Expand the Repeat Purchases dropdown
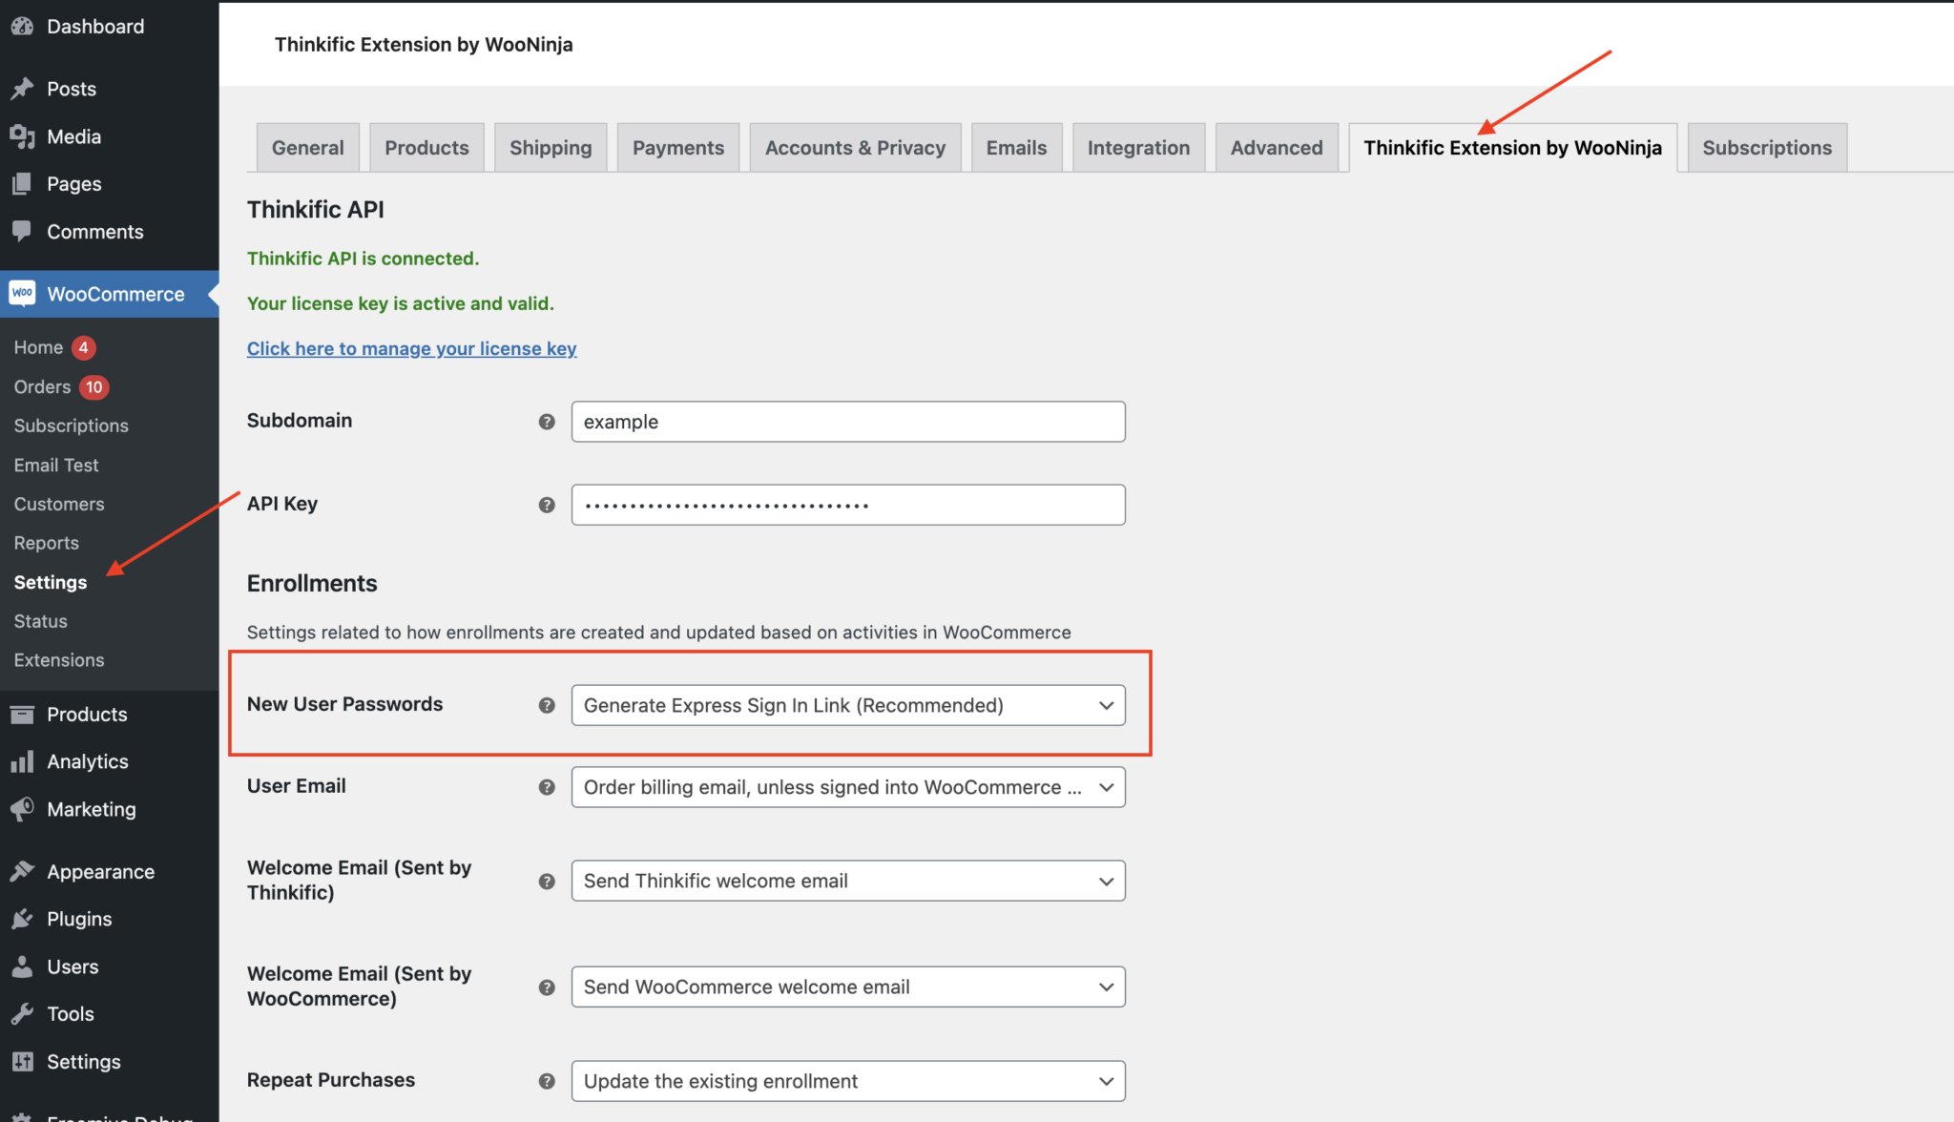The width and height of the screenshot is (1954, 1122). [847, 1081]
